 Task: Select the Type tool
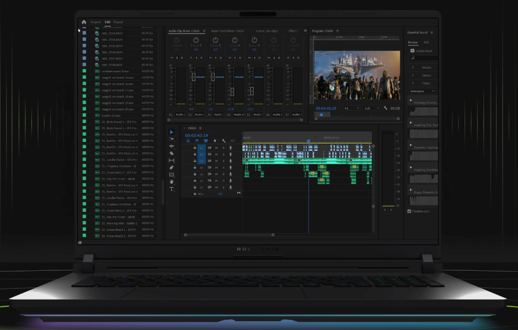171,189
